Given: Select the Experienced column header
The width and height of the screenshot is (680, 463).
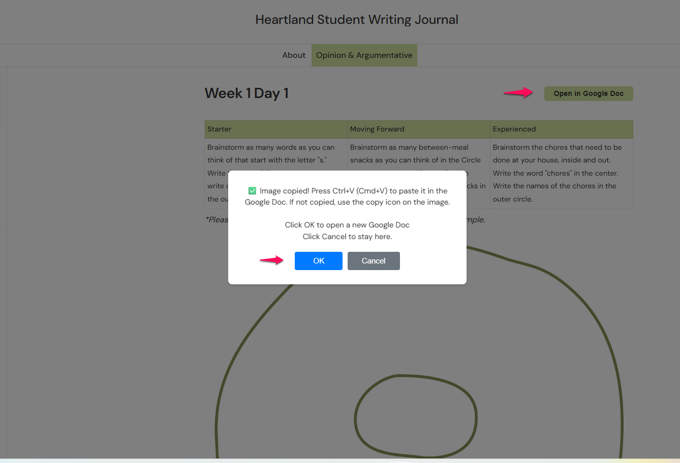Looking at the screenshot, I should (514, 129).
